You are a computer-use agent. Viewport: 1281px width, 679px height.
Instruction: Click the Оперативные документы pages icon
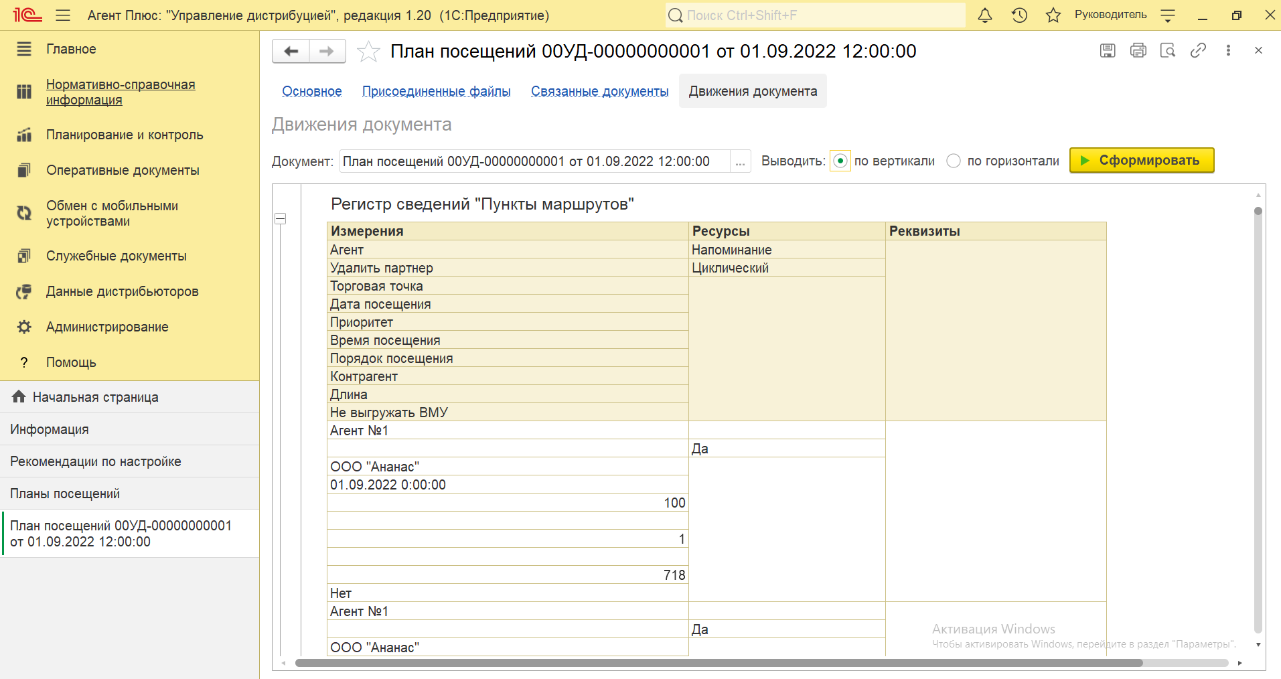tap(24, 170)
